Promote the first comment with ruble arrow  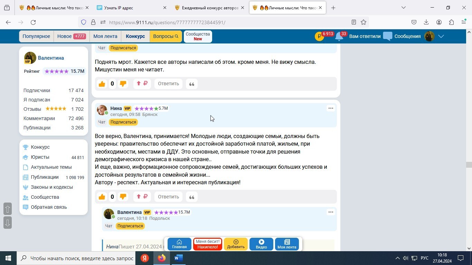pos(142,84)
